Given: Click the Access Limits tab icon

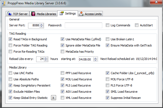Looking at the screenshot, I should click(x=81, y=14).
